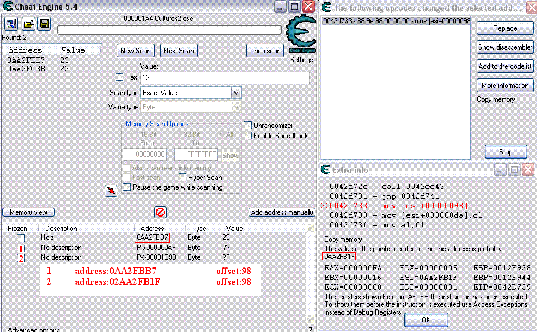This screenshot has width=538, height=332.
Task: Click the red no-entry clear list icon
Action: click(160, 212)
